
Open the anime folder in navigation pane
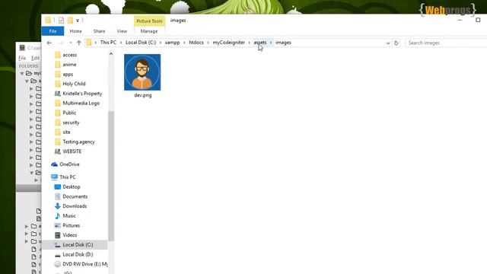click(x=69, y=65)
